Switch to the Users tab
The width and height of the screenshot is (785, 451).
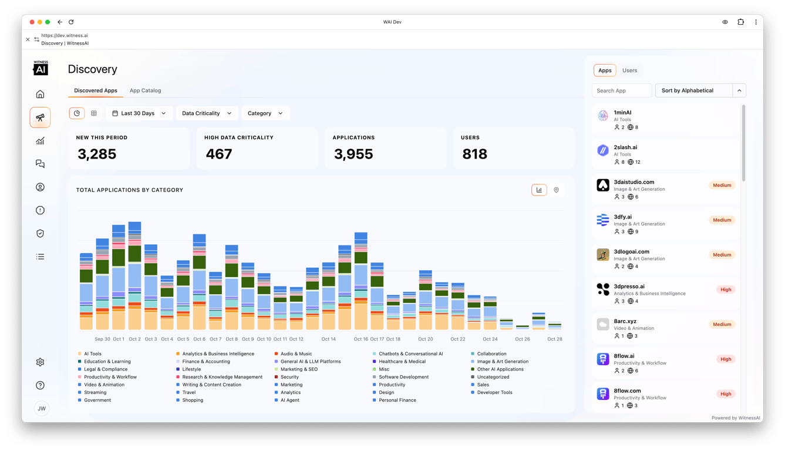[x=629, y=70]
